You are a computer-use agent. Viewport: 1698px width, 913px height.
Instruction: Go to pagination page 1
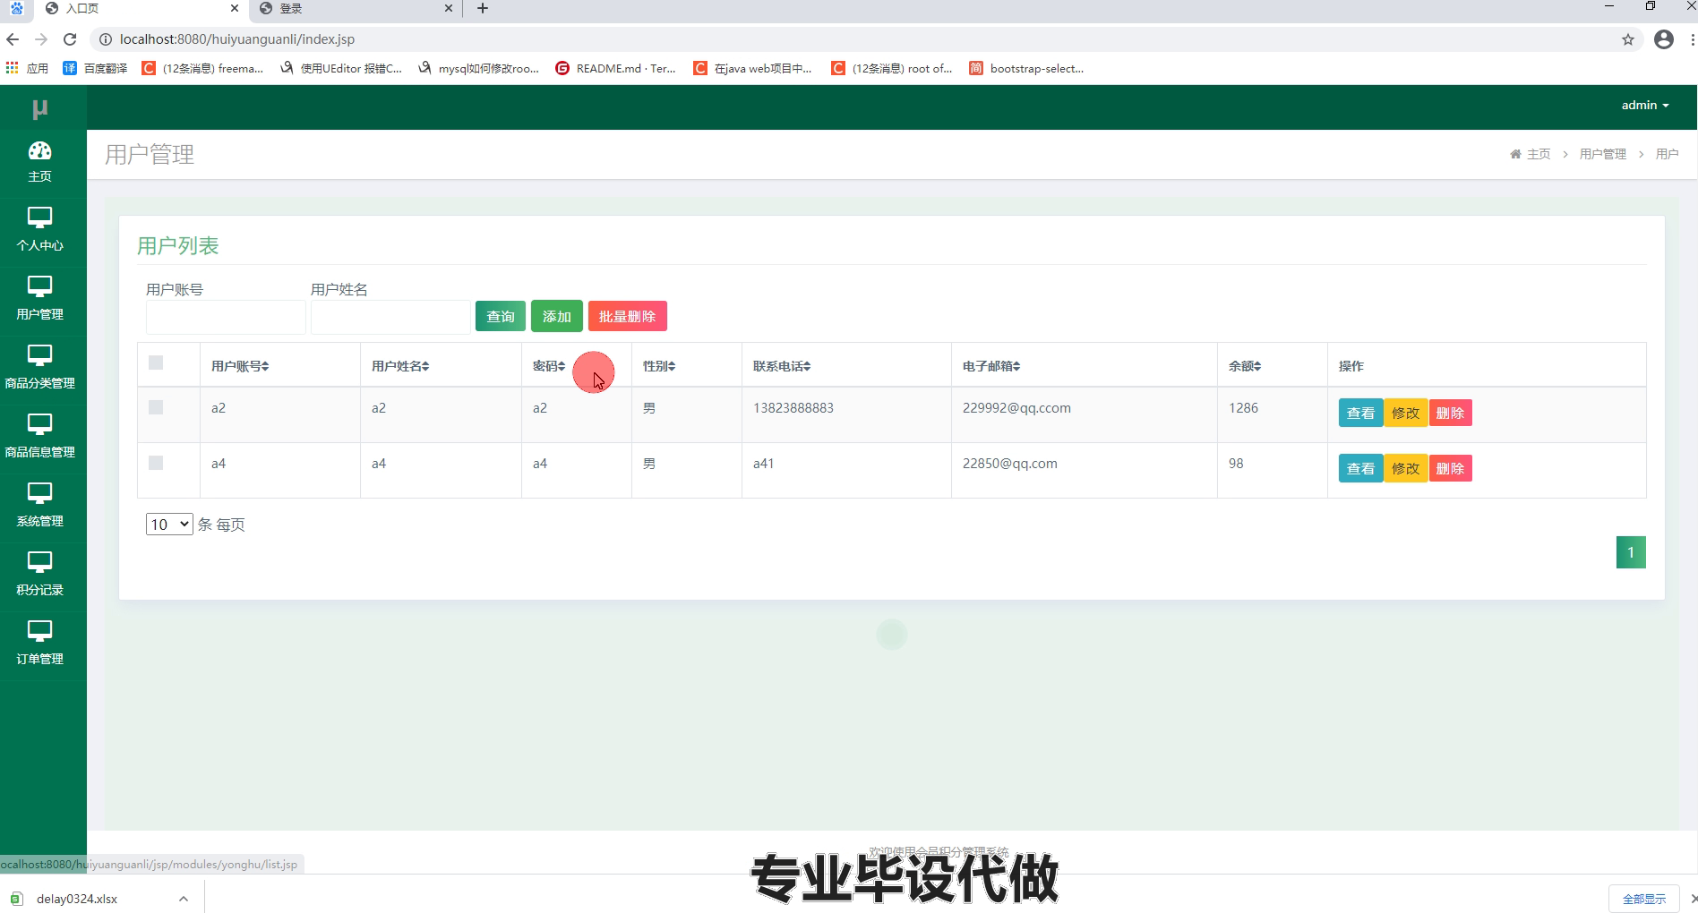click(1631, 552)
